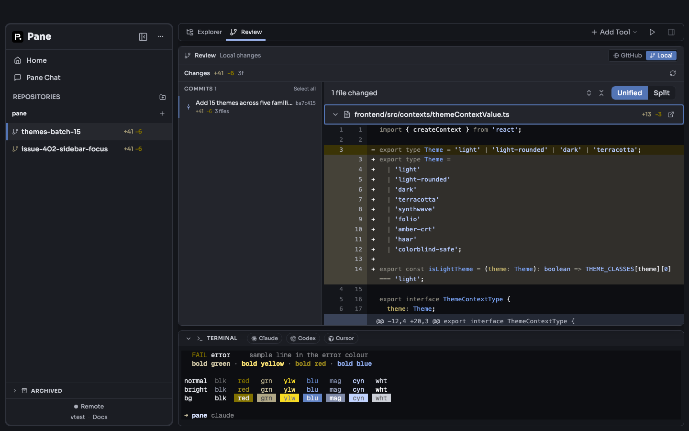
Task: Switch to the Explorer tab
Action: point(204,32)
